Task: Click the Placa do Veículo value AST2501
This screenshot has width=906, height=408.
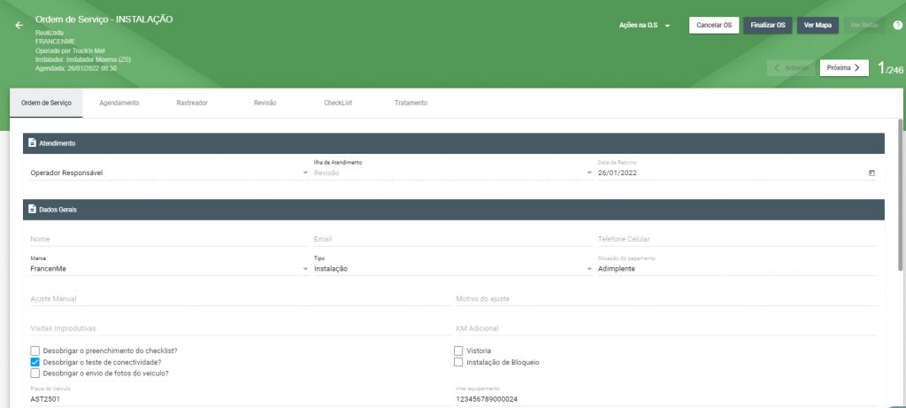Action: (45, 399)
